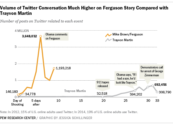Screen dimensions: 173x125
Task: Click the gray Trayvon Martin legend line icon
Action: (109, 40)
